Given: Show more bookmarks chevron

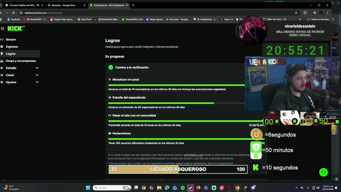Looking at the screenshot, I should click(x=300, y=19).
